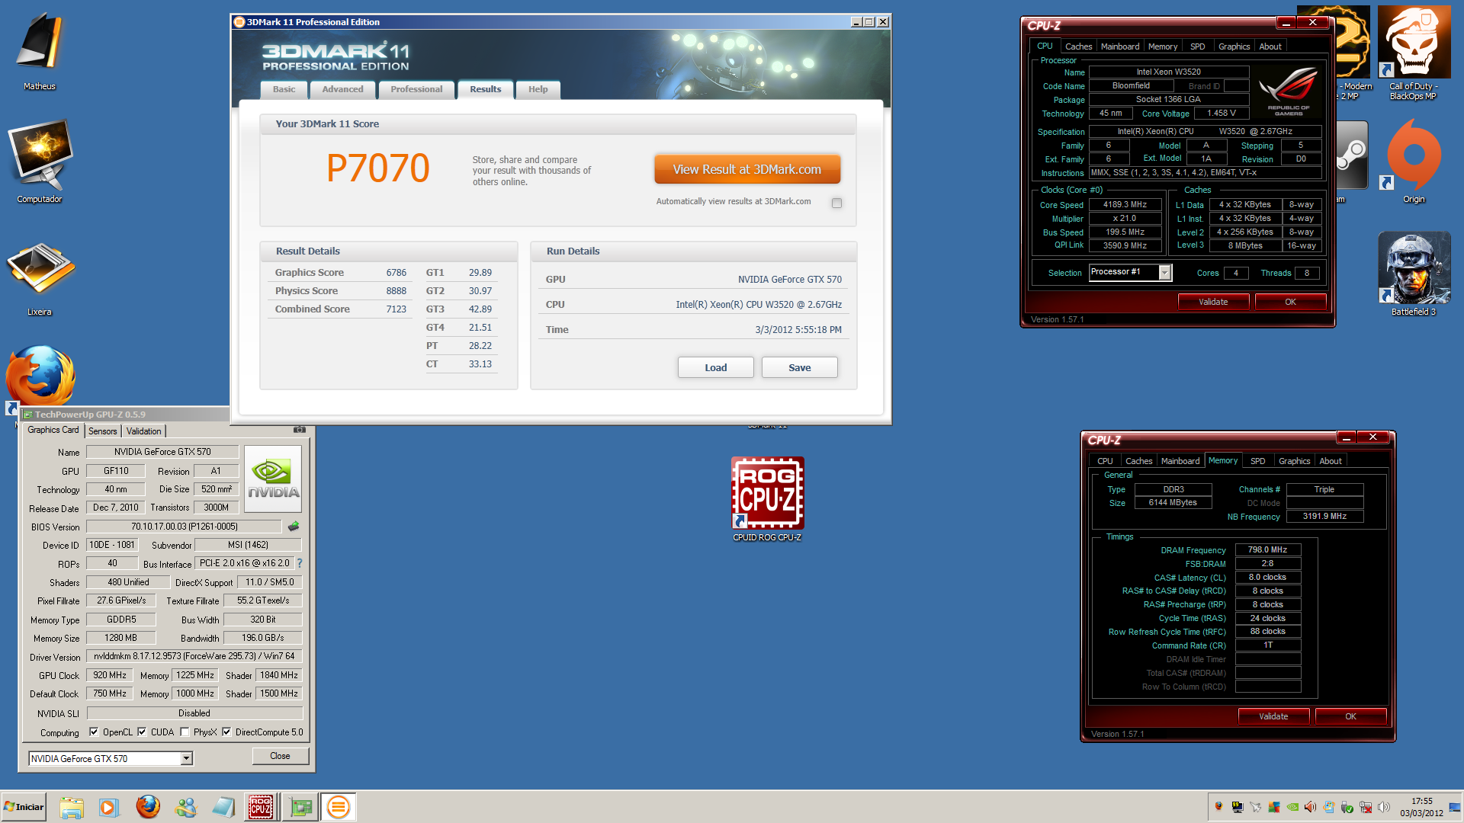This screenshot has height=823, width=1464.
Task: Click the Republic of Gamers logo in CPU-Z
Action: 1289,90
